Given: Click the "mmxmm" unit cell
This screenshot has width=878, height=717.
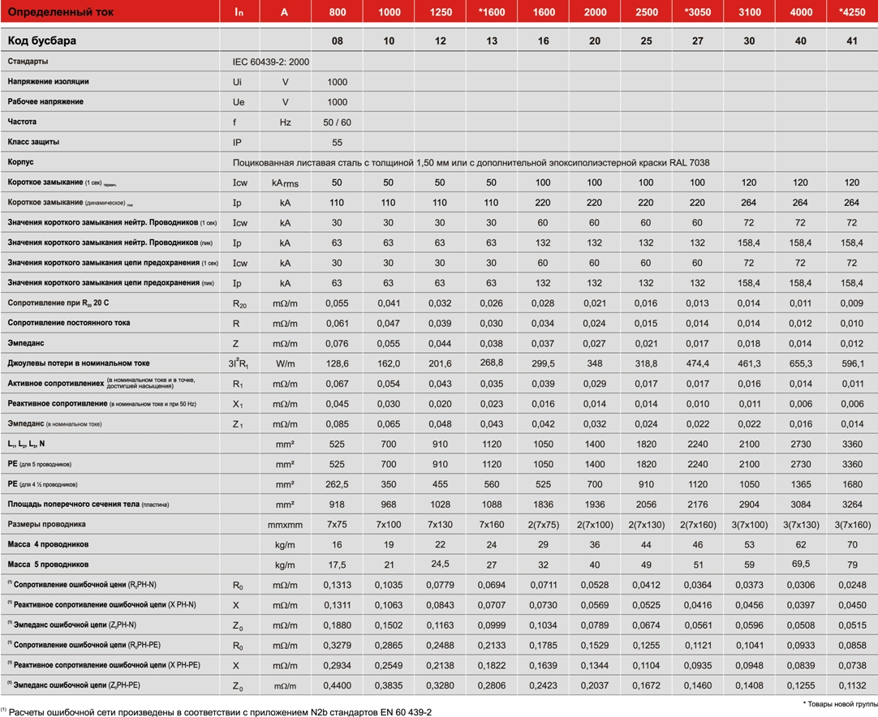Looking at the screenshot, I should click(285, 525).
